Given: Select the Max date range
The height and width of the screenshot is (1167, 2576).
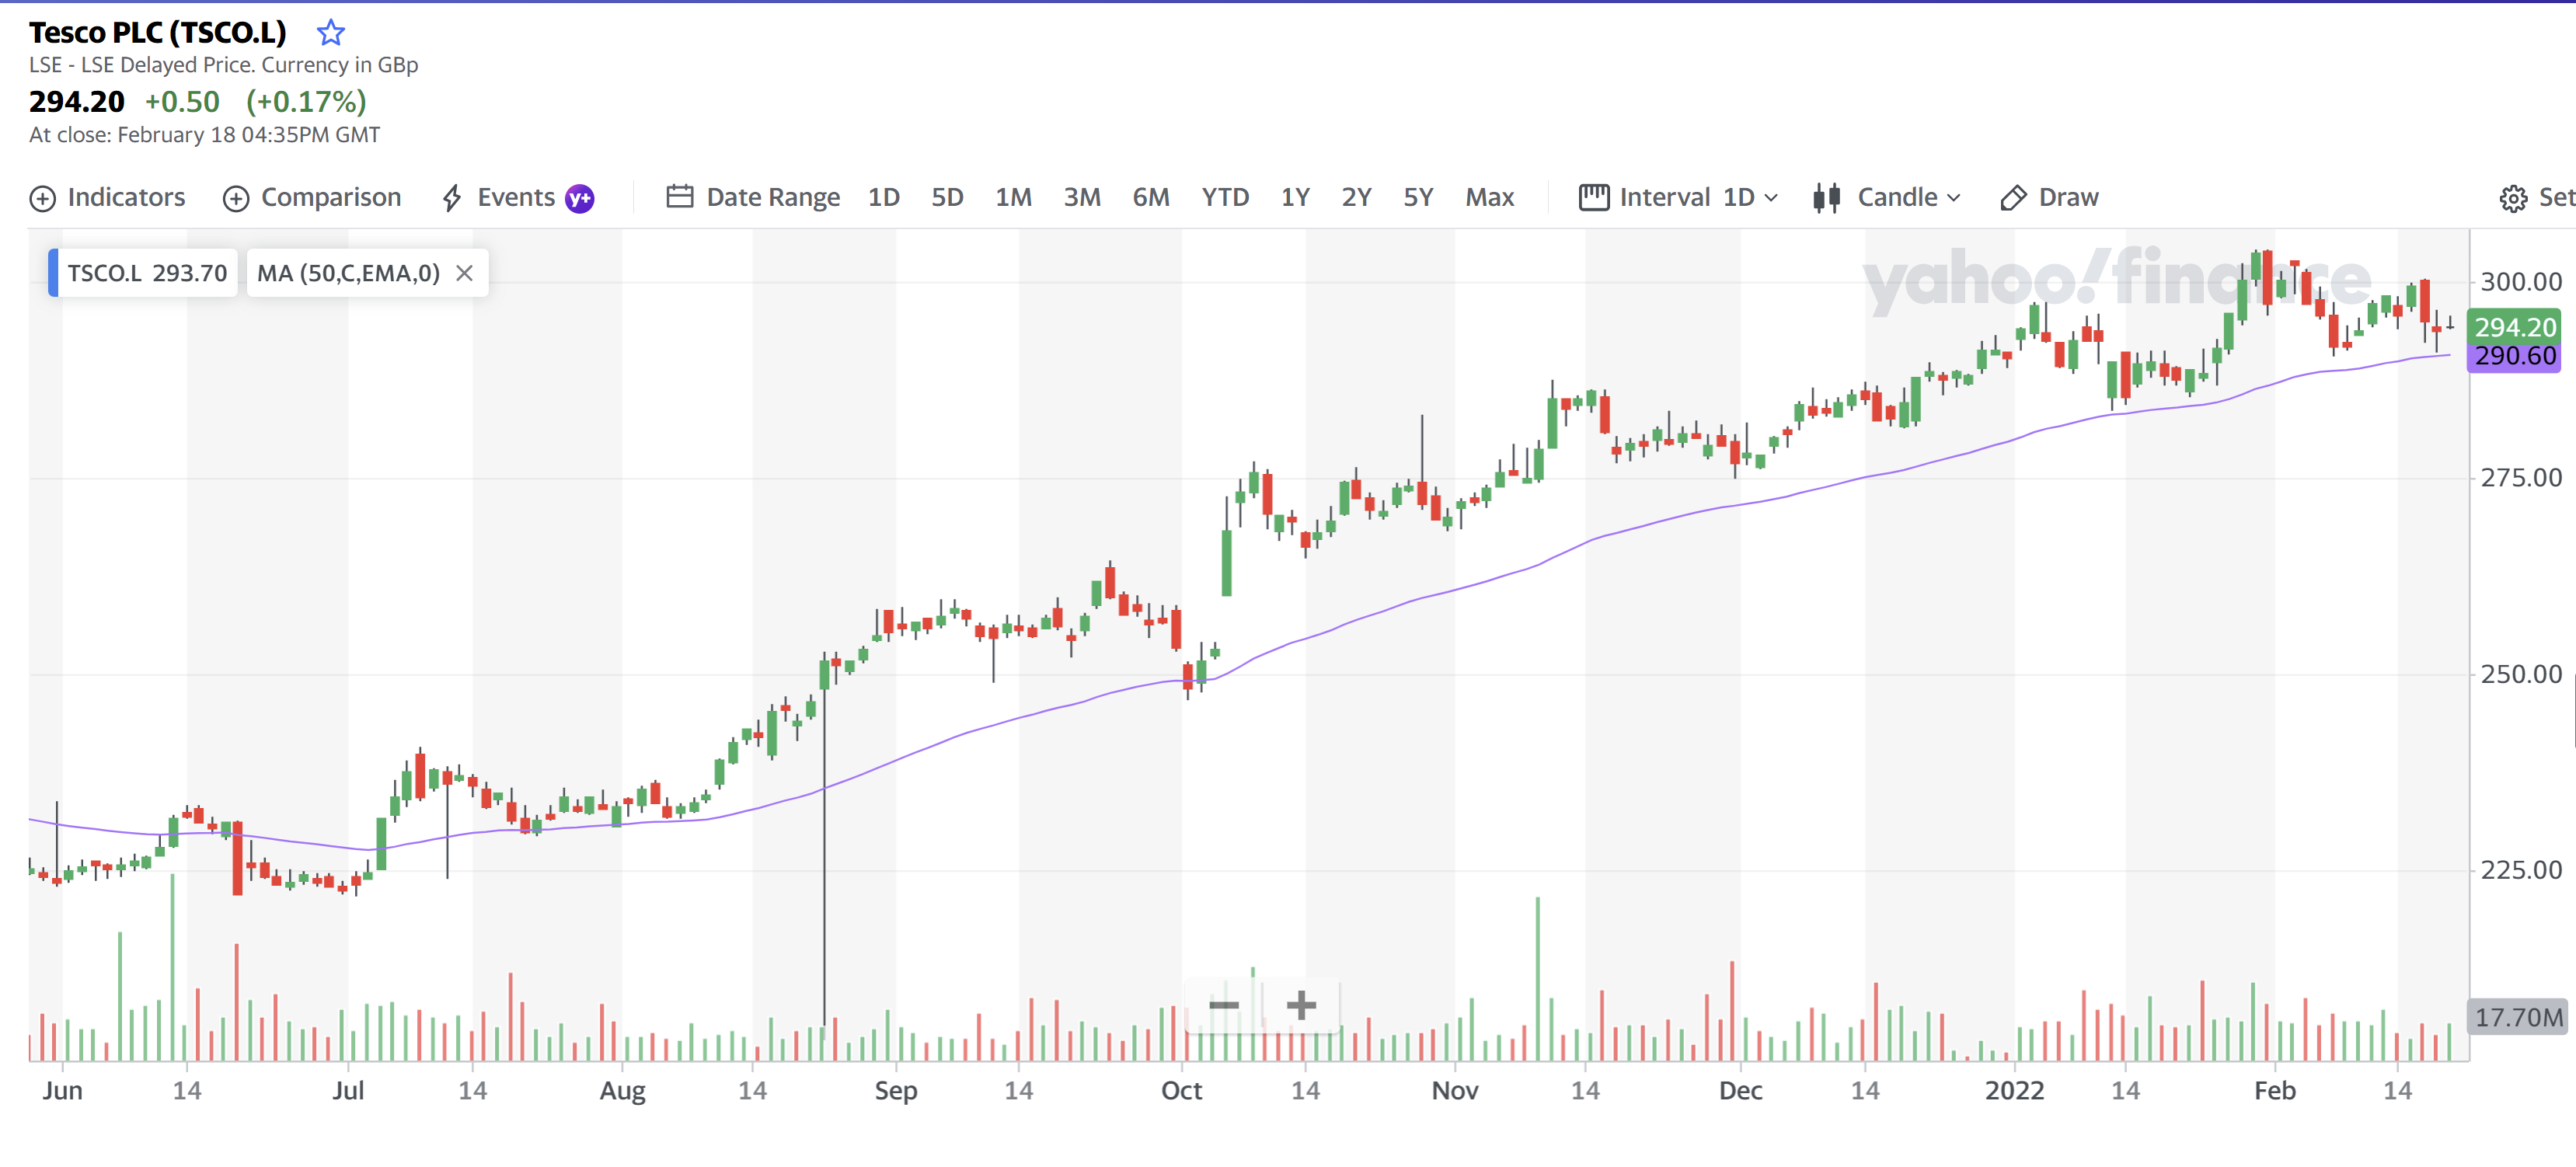Looking at the screenshot, I should 1490,197.
